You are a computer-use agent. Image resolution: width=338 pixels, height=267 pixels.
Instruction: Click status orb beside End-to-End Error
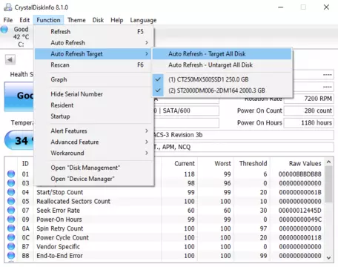pos(11,256)
